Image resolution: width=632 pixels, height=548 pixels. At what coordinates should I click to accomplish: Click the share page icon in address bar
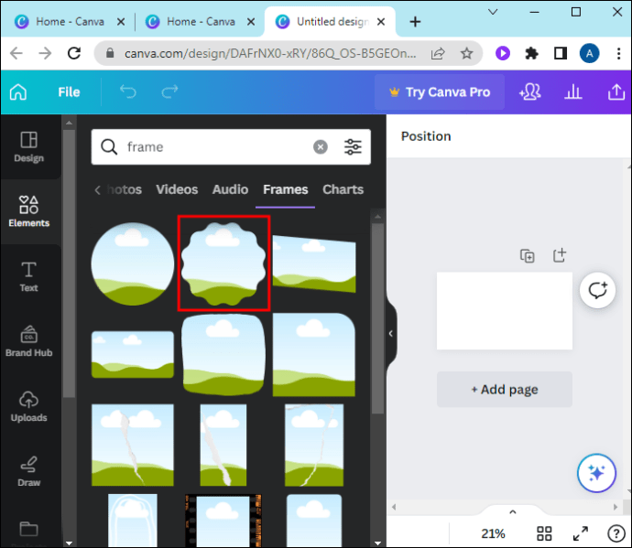coord(438,53)
